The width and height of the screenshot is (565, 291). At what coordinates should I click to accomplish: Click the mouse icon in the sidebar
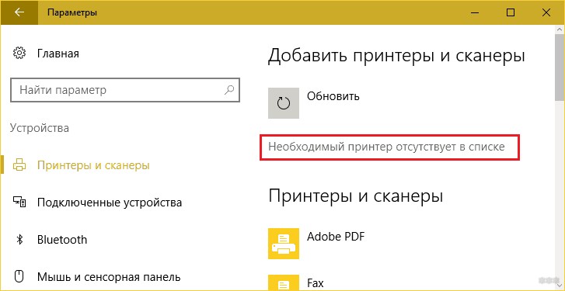[19, 276]
